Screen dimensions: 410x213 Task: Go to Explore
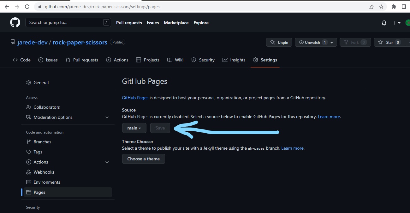click(201, 23)
